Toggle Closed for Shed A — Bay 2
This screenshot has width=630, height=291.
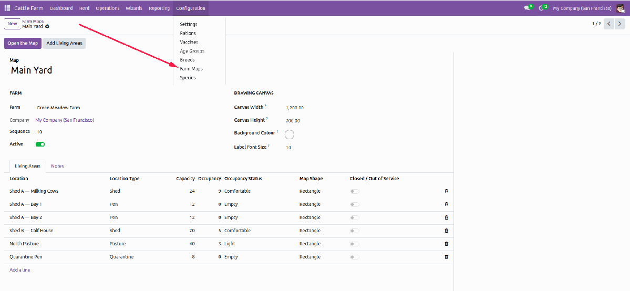(355, 217)
